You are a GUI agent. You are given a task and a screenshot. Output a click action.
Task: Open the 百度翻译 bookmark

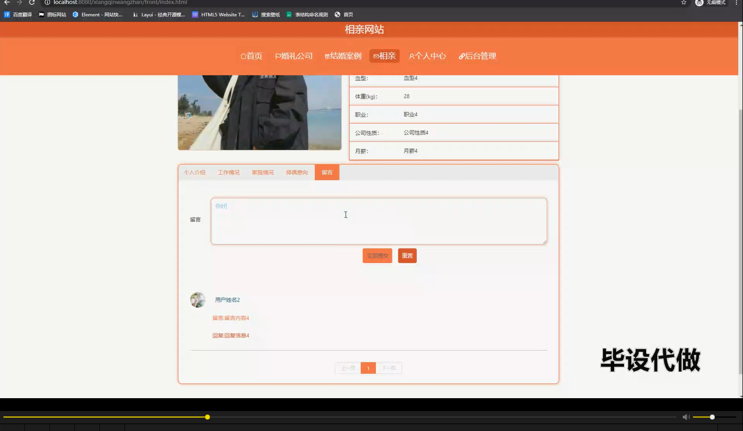click(x=18, y=15)
